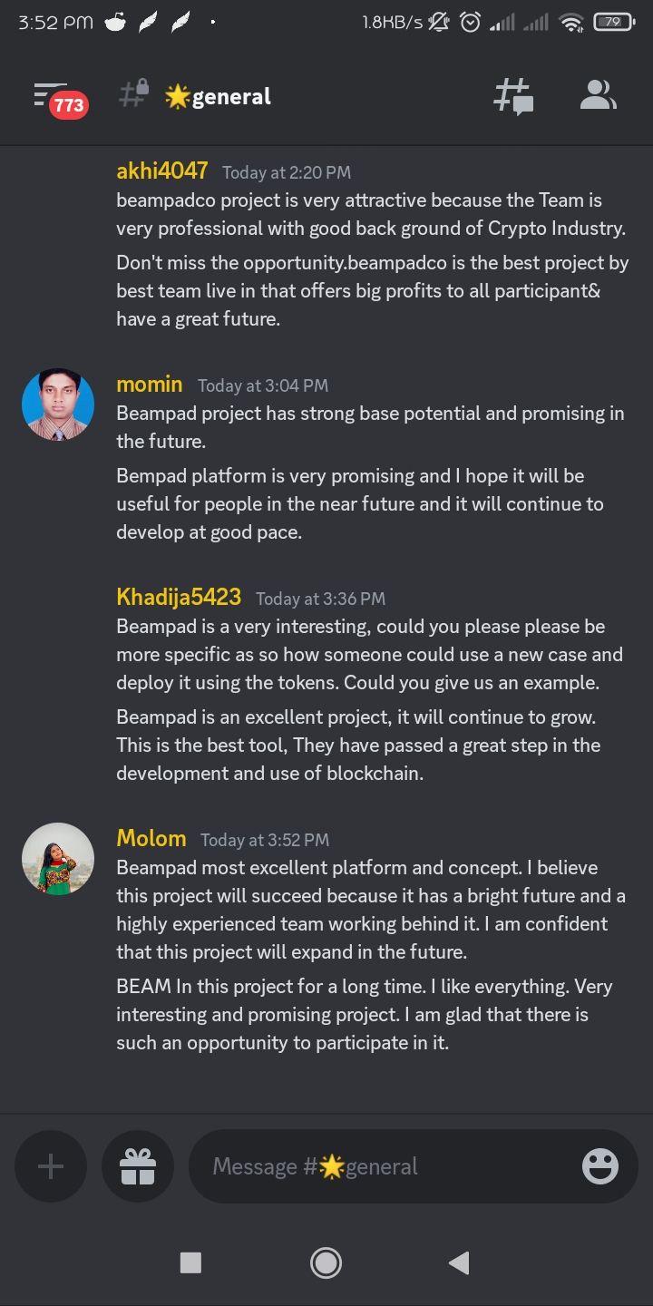Tap the general channel title
653x1306 pixels.
[218, 96]
